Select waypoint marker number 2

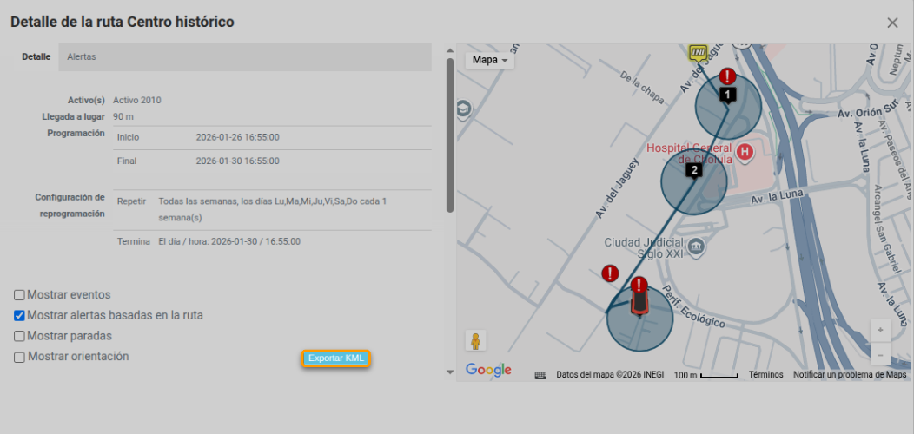(x=693, y=171)
